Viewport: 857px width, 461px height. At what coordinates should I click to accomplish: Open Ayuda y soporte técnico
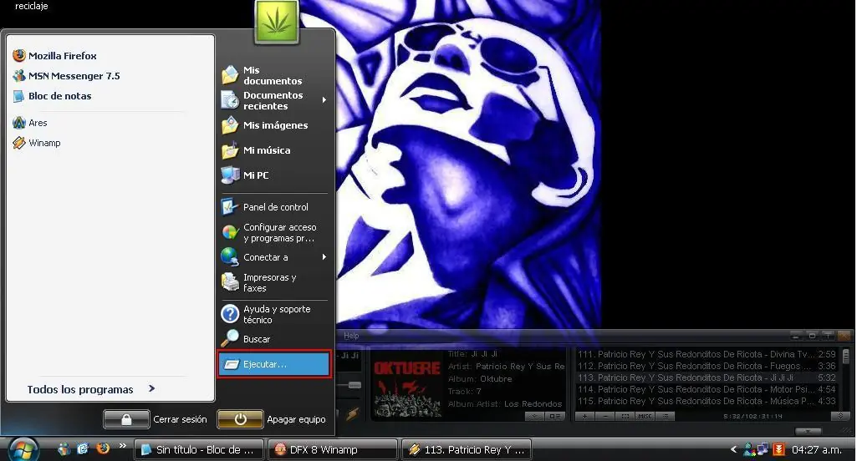[266, 314]
